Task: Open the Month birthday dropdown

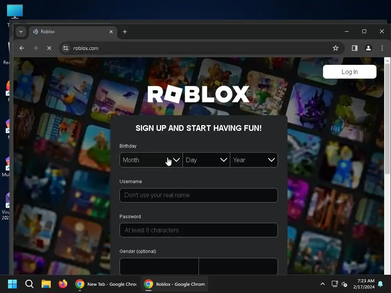Action: coord(151,160)
